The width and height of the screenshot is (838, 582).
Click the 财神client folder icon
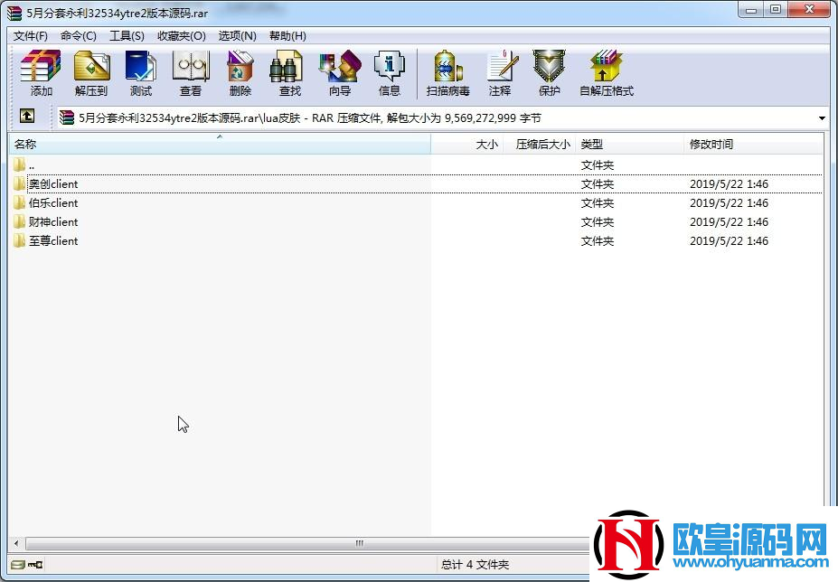pyautogui.click(x=19, y=221)
